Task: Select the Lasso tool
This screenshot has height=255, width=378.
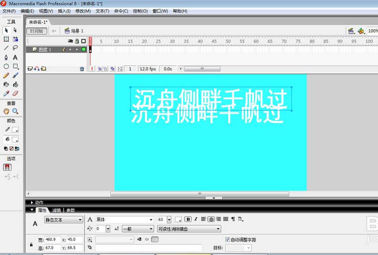Action: pyautogui.click(x=15, y=48)
